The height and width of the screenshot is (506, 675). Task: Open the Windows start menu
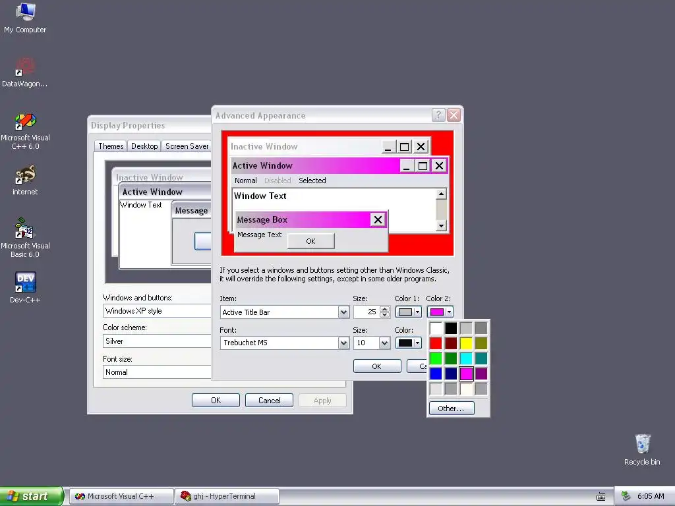pos(32,496)
